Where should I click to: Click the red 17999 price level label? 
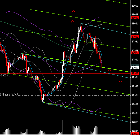pos(135,37)
